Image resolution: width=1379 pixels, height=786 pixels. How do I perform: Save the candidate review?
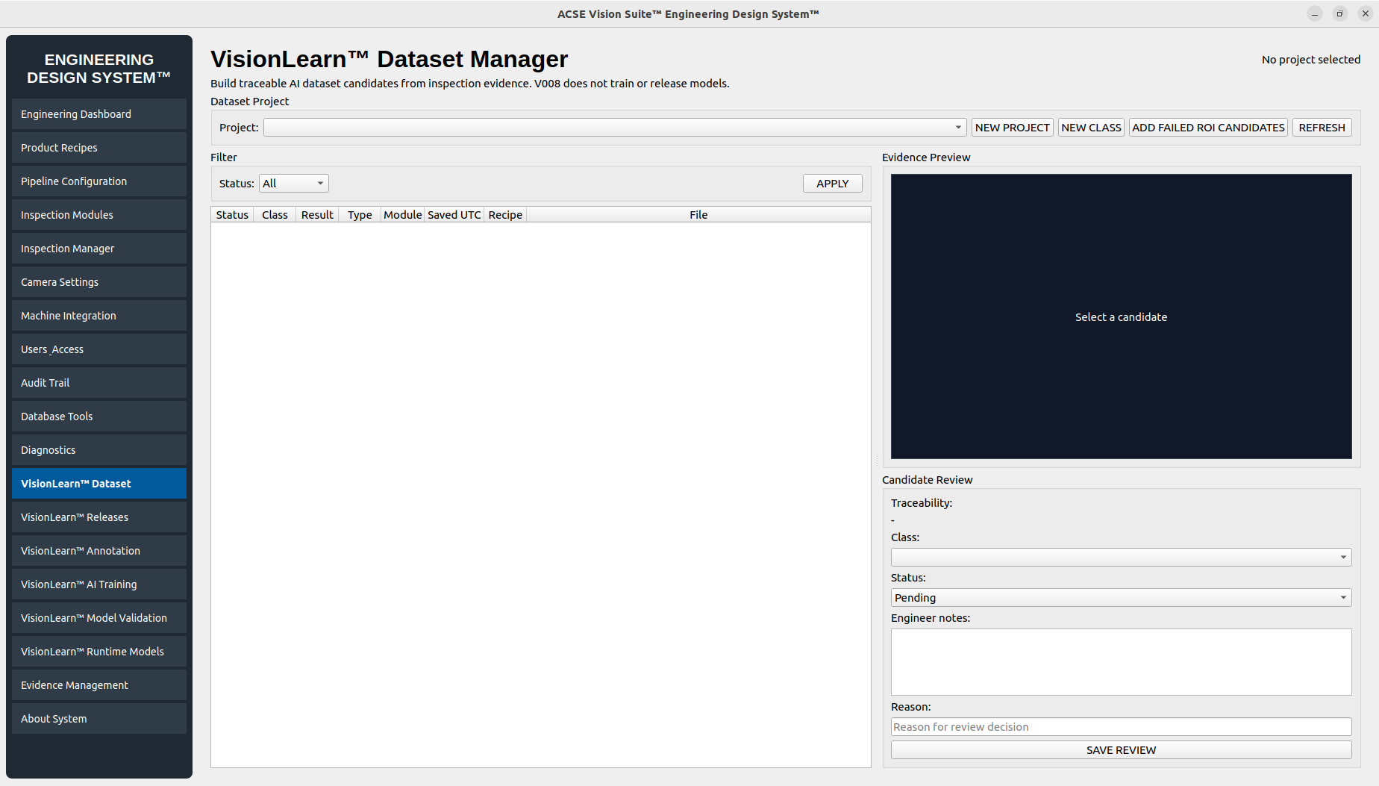[x=1121, y=750]
